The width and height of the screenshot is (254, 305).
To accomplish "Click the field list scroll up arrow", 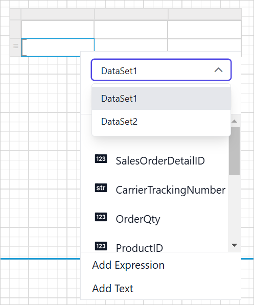I will (x=235, y=121).
